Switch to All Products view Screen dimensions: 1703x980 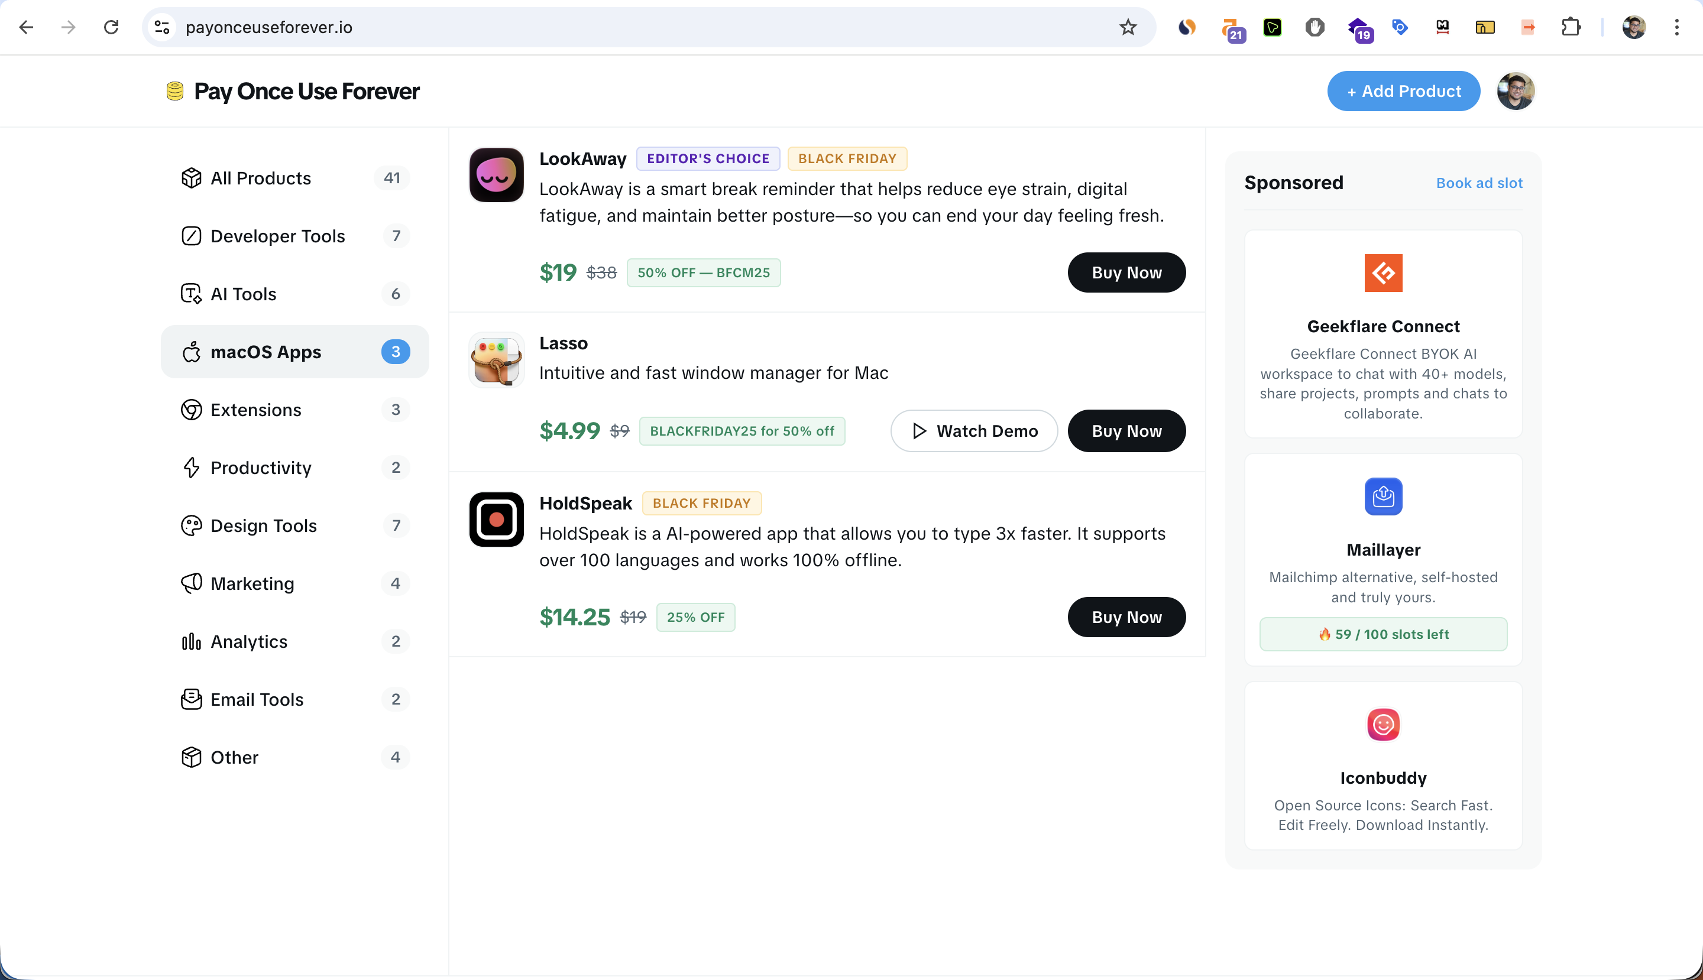pyautogui.click(x=261, y=178)
